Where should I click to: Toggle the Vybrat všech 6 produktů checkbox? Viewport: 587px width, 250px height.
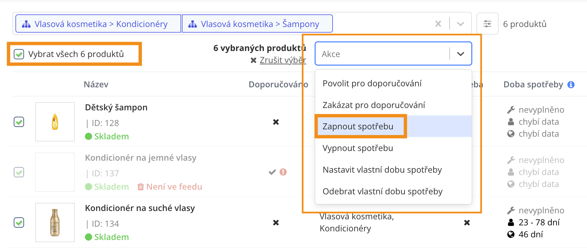pyautogui.click(x=19, y=54)
